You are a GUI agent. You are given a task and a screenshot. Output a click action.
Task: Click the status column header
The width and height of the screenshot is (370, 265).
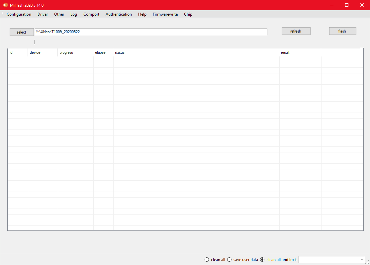coord(196,52)
